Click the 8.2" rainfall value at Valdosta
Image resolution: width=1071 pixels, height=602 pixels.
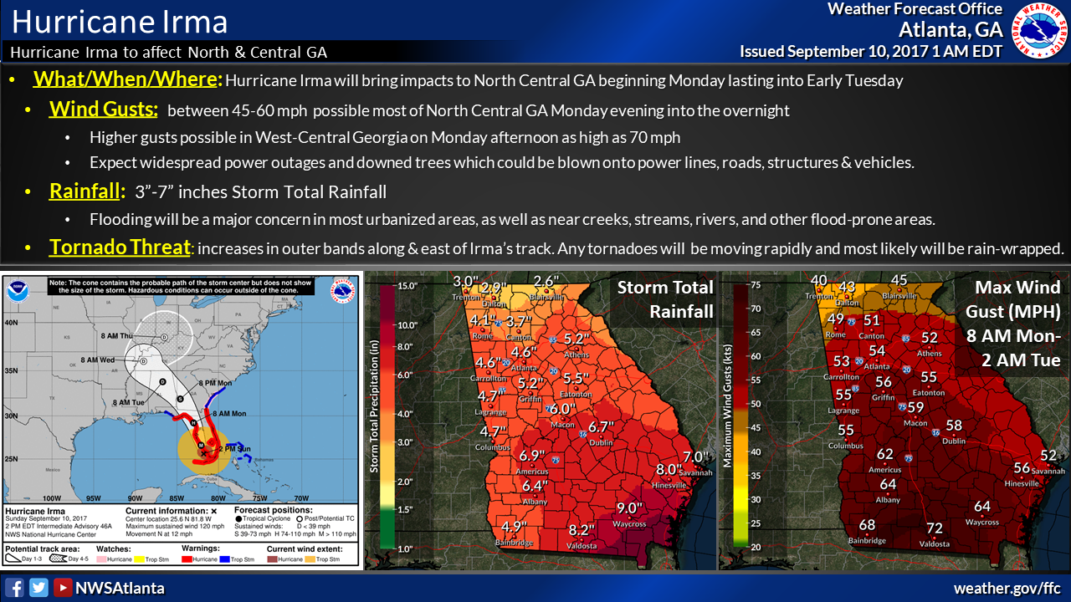tap(582, 530)
